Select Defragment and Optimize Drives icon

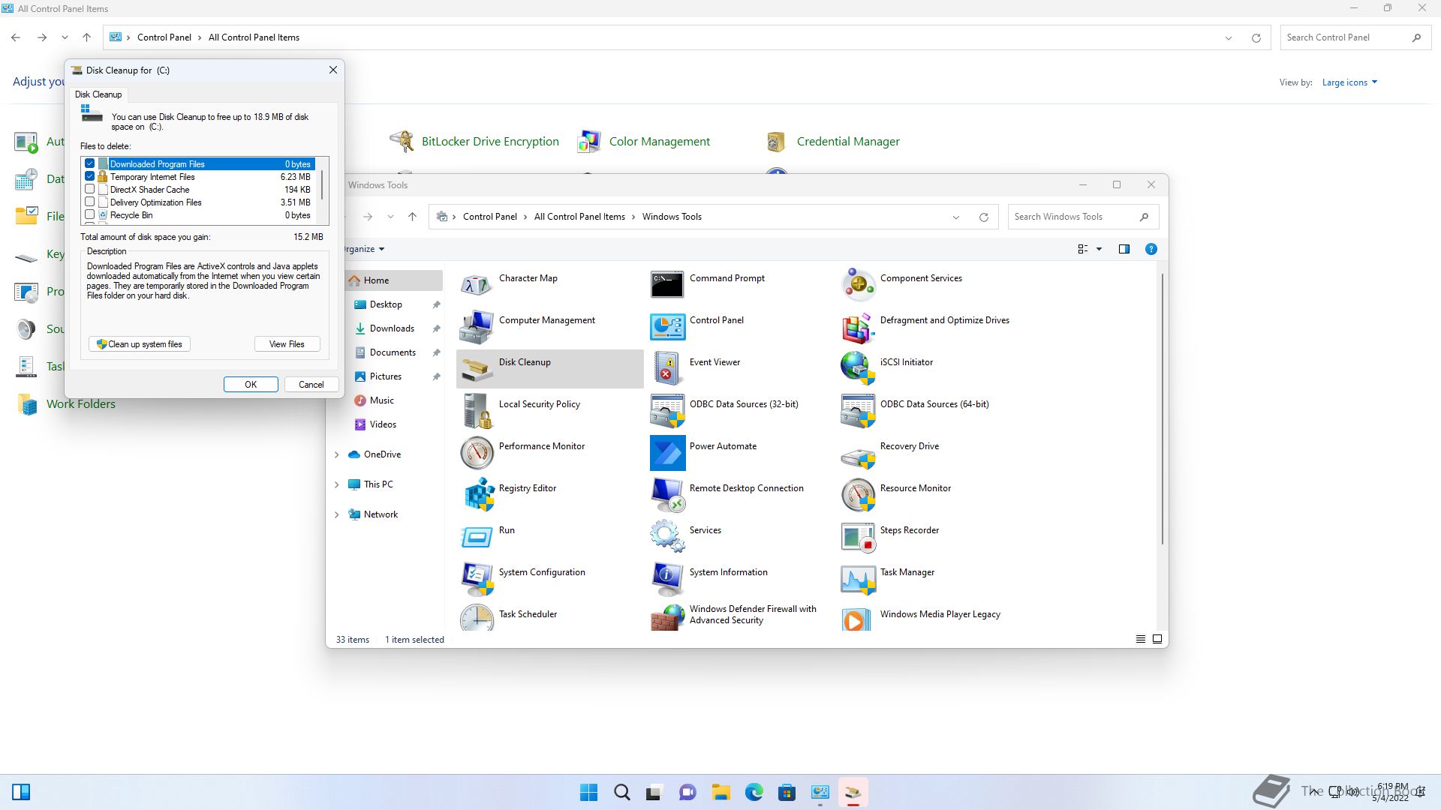coord(858,327)
